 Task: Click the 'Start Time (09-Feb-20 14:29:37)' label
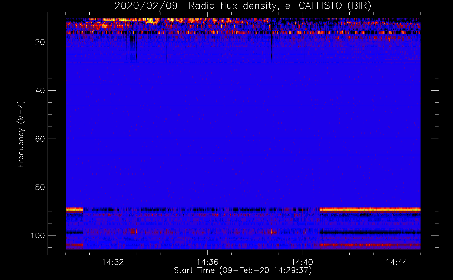pos(243,270)
